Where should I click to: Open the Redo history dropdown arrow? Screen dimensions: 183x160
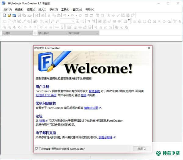point(76,15)
